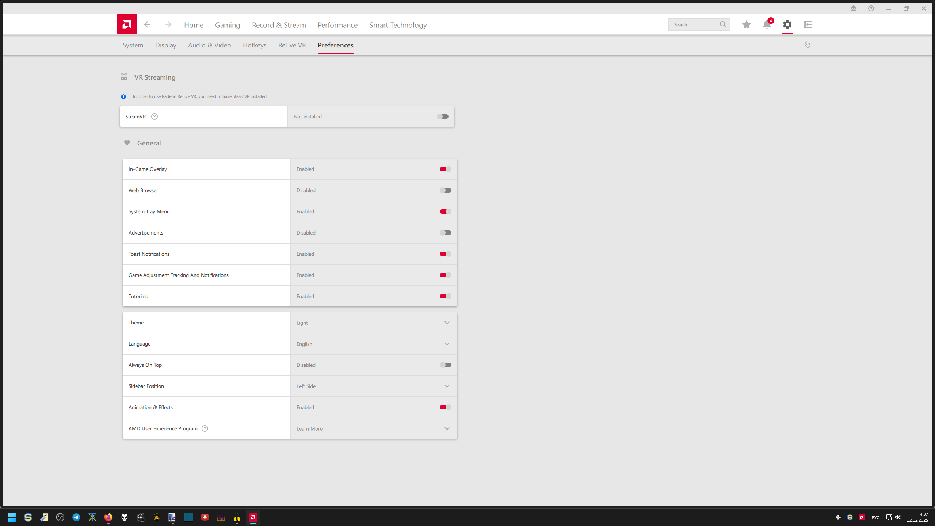The width and height of the screenshot is (935, 526).
Task: Click the favorites star icon
Action: point(746,24)
